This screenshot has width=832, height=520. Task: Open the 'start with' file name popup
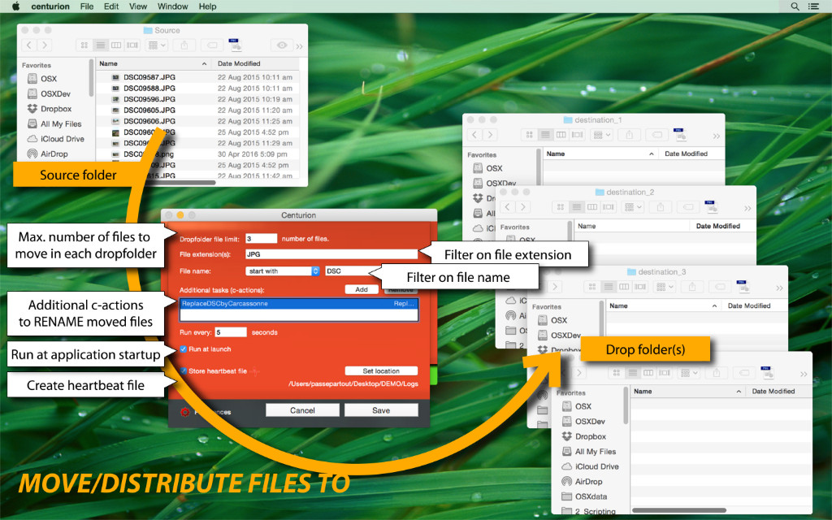coord(283,271)
